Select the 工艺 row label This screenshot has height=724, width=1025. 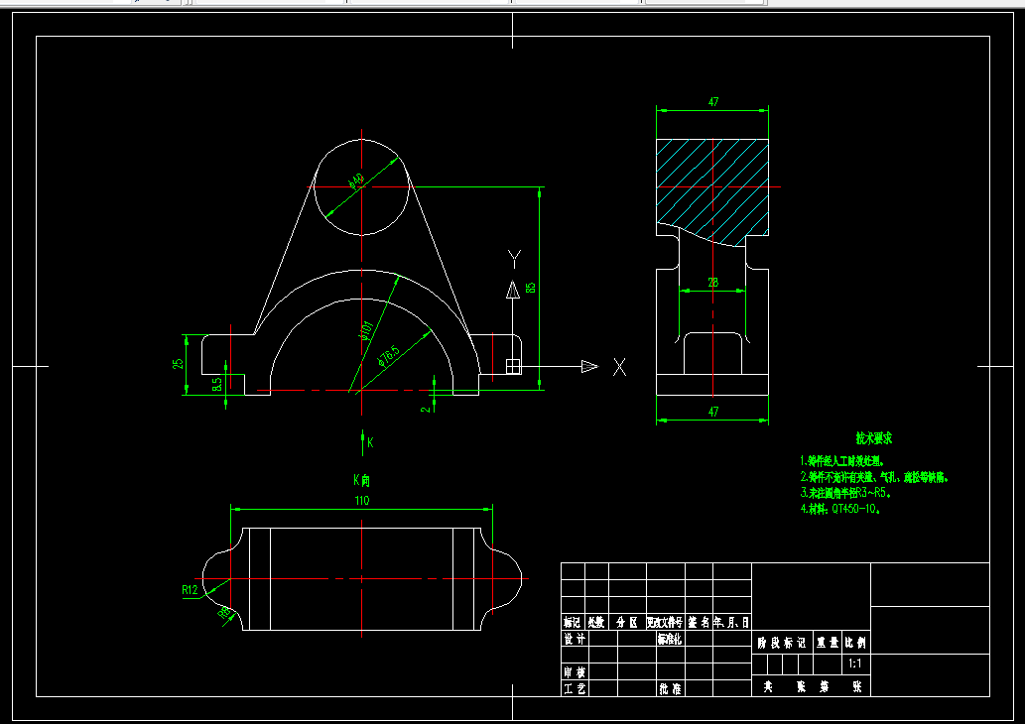tap(576, 688)
